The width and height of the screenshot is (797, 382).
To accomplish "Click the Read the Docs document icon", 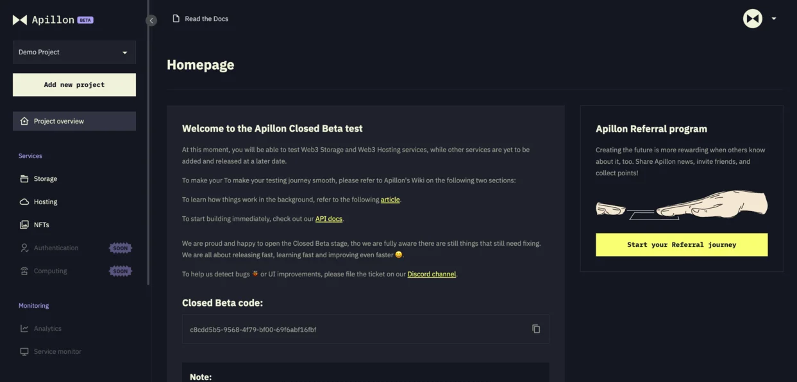I will tap(176, 19).
